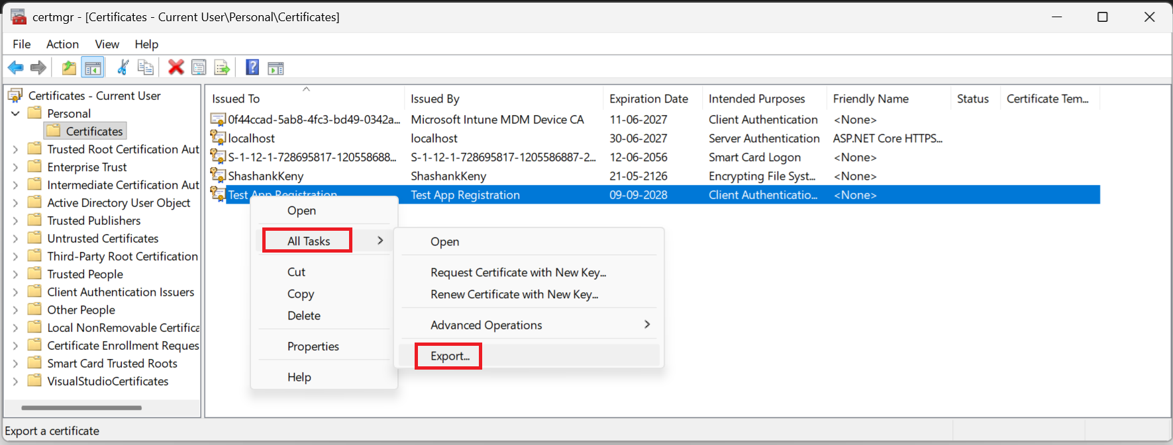Click the Copy toolbar icon

coord(146,67)
